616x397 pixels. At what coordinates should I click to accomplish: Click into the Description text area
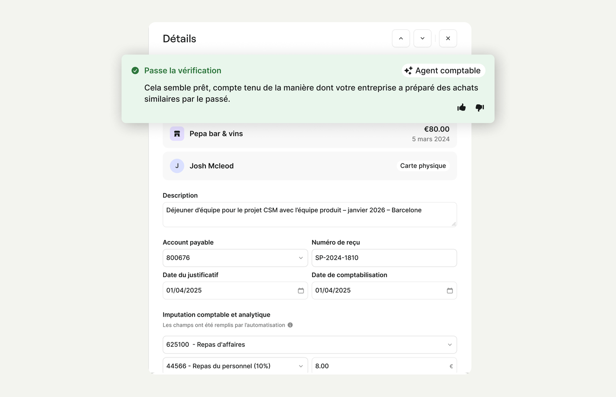[x=310, y=214]
